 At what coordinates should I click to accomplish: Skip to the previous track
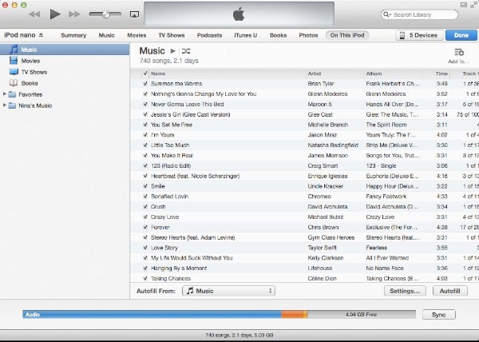click(34, 14)
